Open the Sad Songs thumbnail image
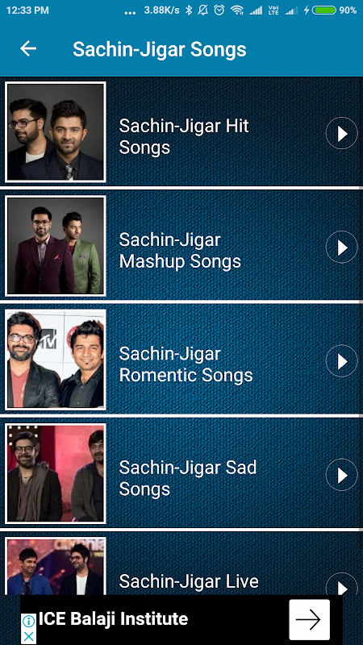363x645 pixels. pos(55,474)
